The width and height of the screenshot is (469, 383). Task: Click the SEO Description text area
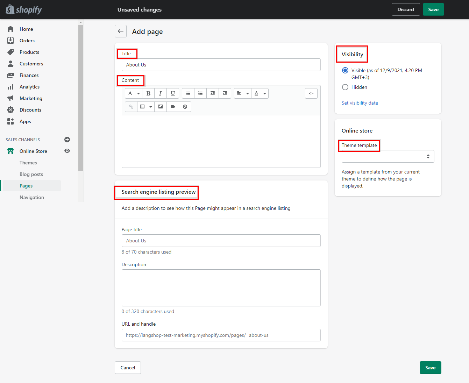point(221,288)
